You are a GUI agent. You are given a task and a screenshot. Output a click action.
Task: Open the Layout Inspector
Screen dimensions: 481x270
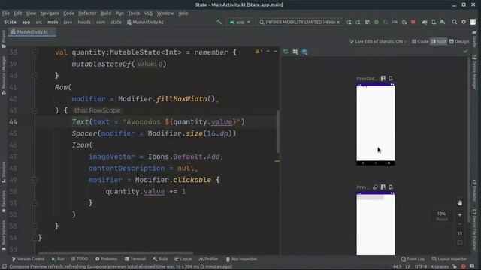(x=449, y=259)
